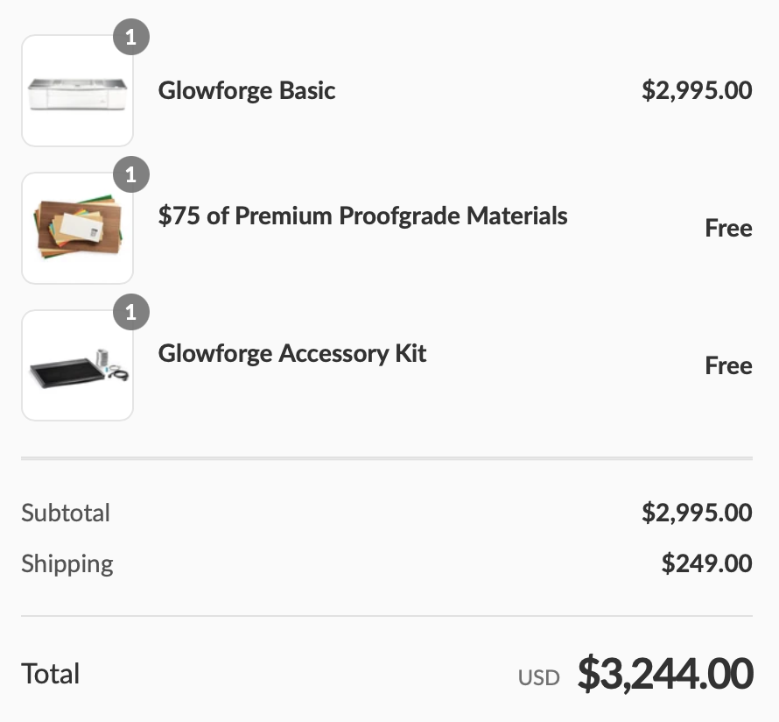This screenshot has height=722, width=779.
Task: Click quantity badge on Glowforge Basic image
Action: (131, 38)
